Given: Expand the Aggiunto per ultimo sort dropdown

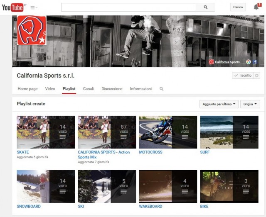Looking at the screenshot, I should 219,104.
